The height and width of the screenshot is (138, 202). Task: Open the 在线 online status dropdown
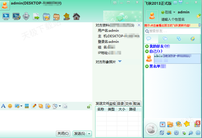[174, 12]
